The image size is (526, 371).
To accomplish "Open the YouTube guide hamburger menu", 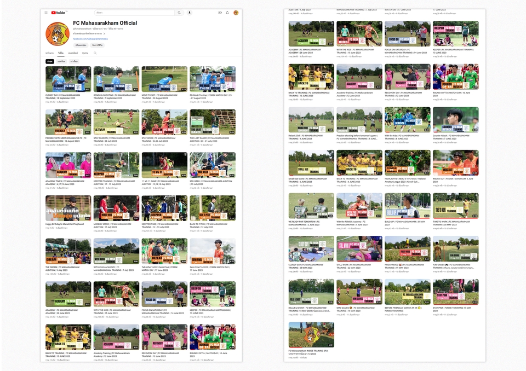I will point(46,13).
